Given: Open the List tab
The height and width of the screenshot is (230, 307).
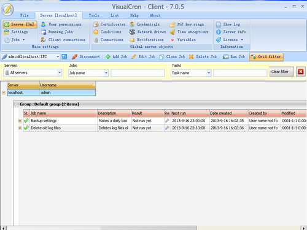Looking at the screenshot, I should (x=115, y=15).
